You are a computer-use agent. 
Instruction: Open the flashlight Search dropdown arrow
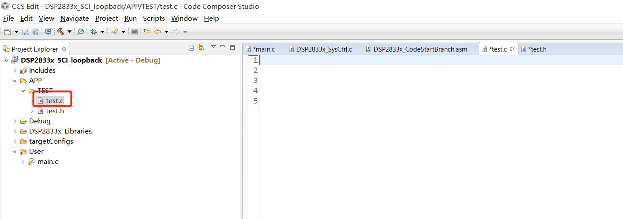[x=123, y=32]
